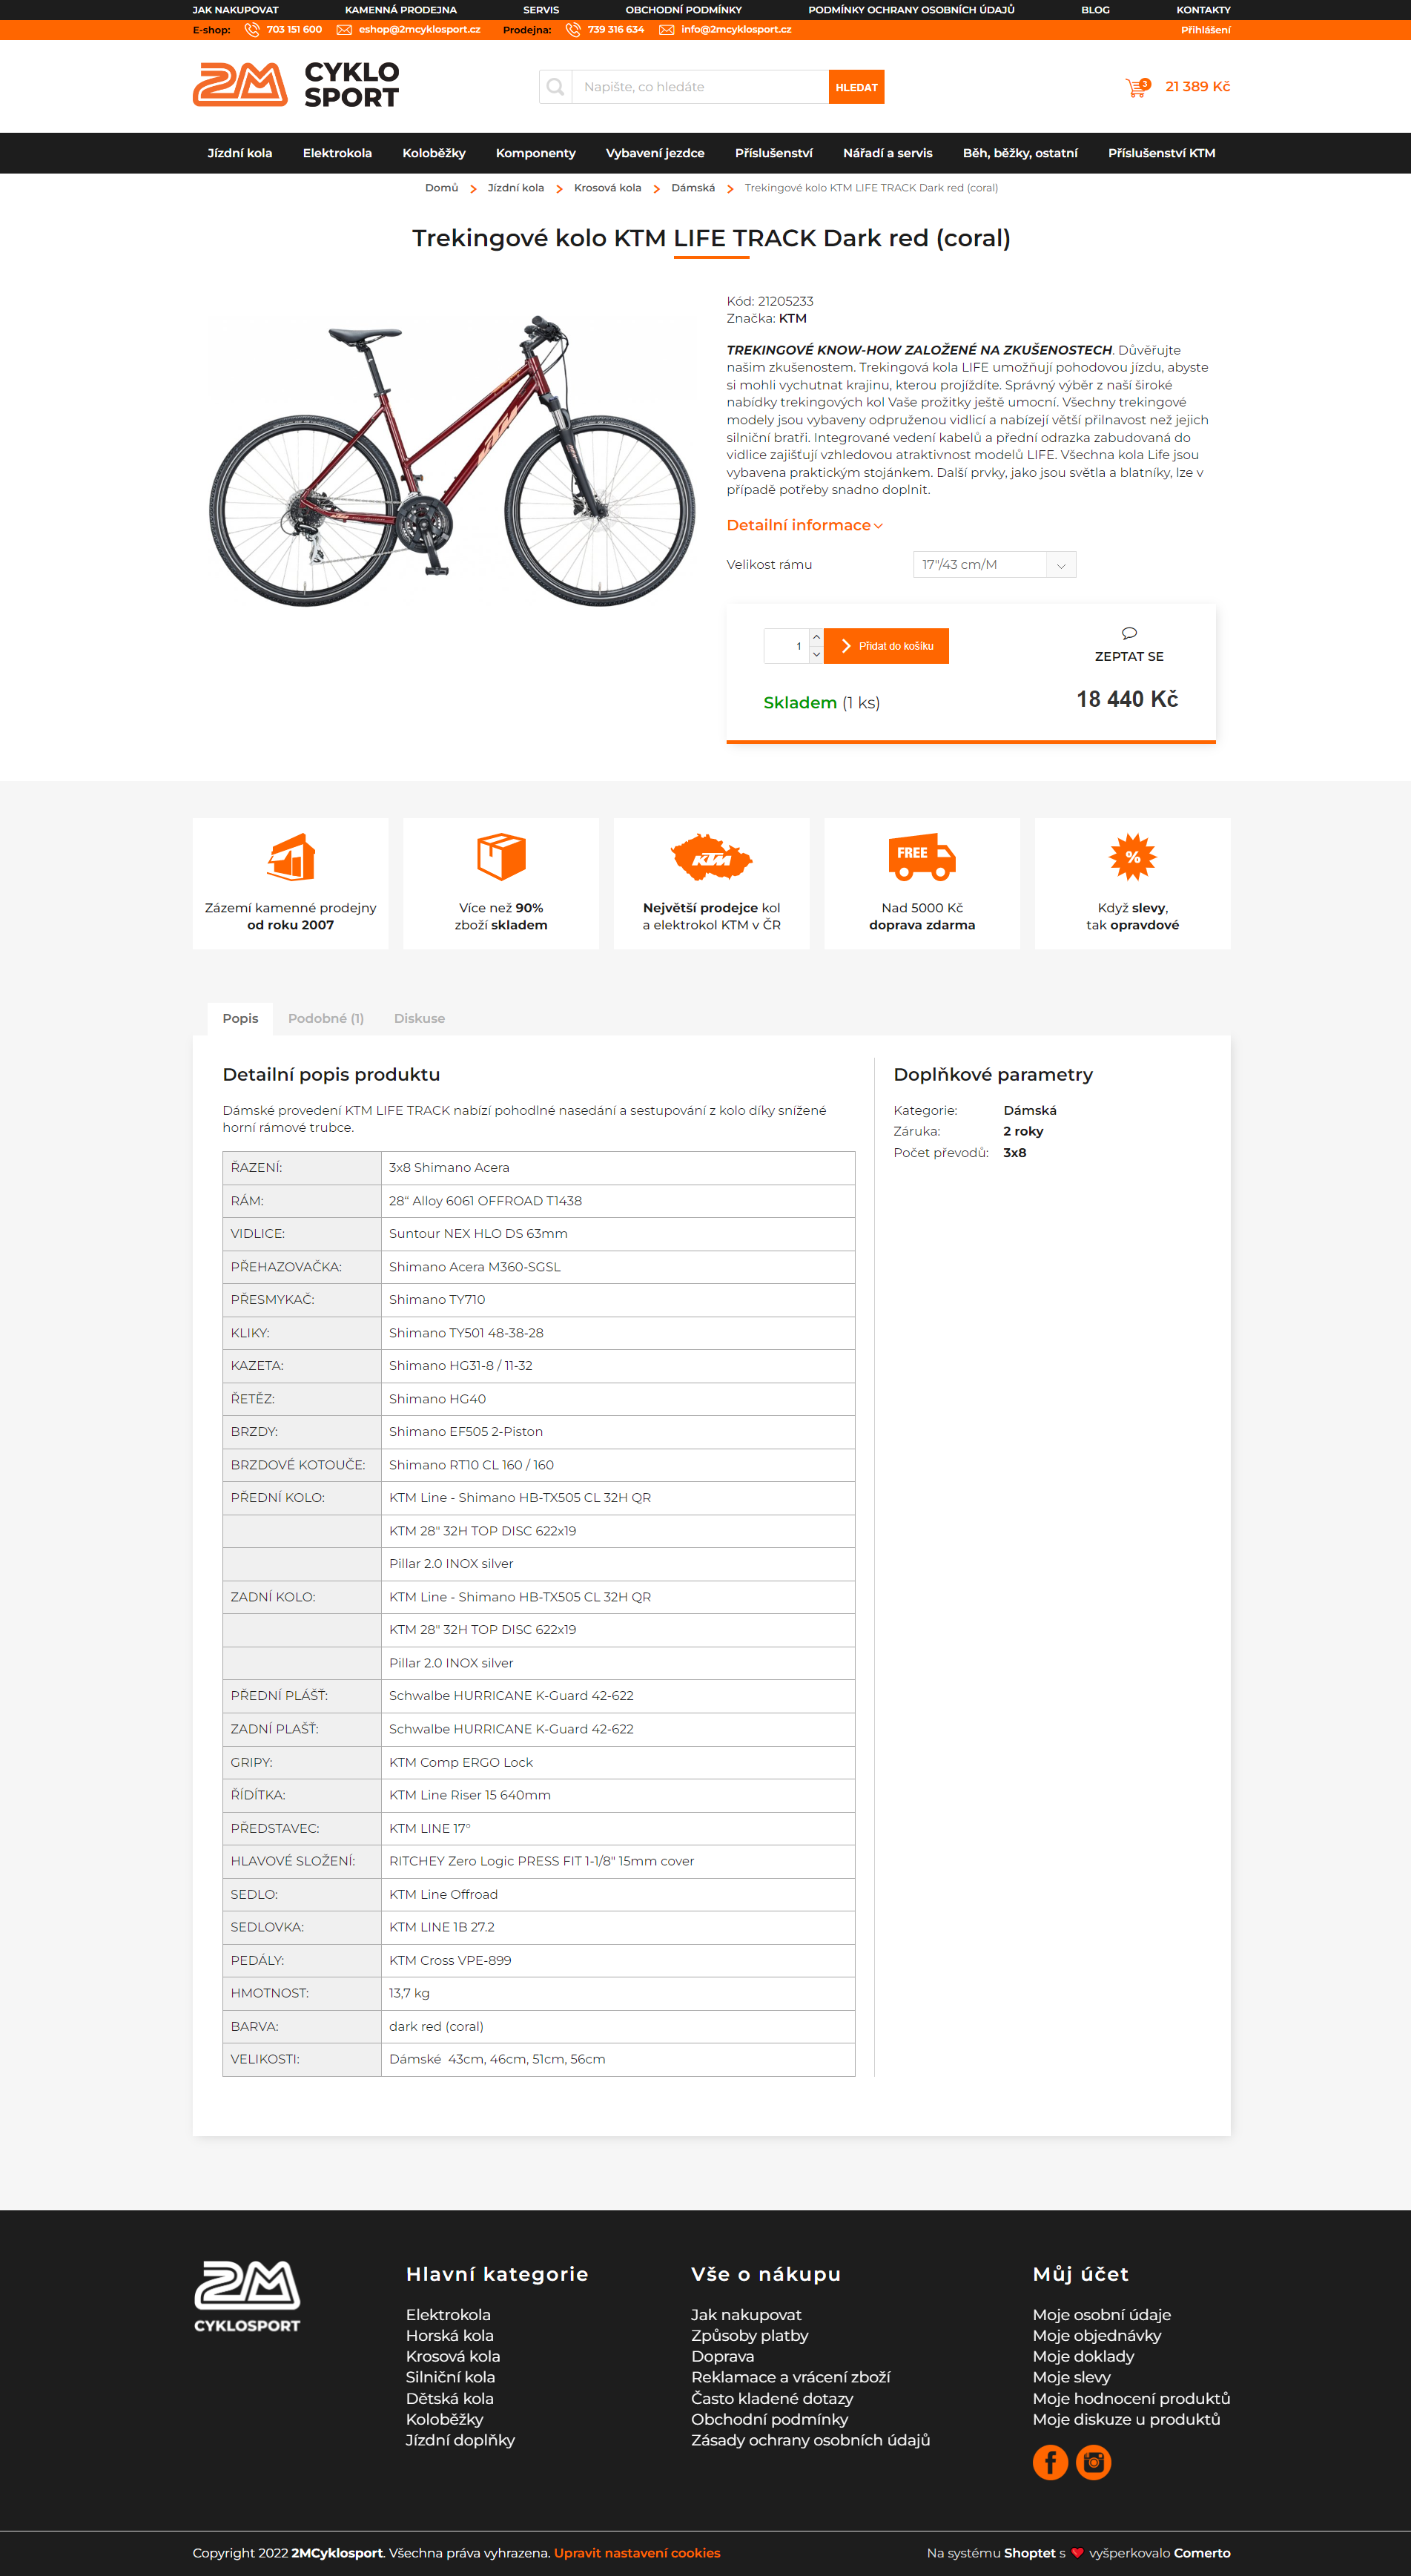This screenshot has width=1411, height=2576.
Task: Click the bike product image
Action: (x=452, y=461)
